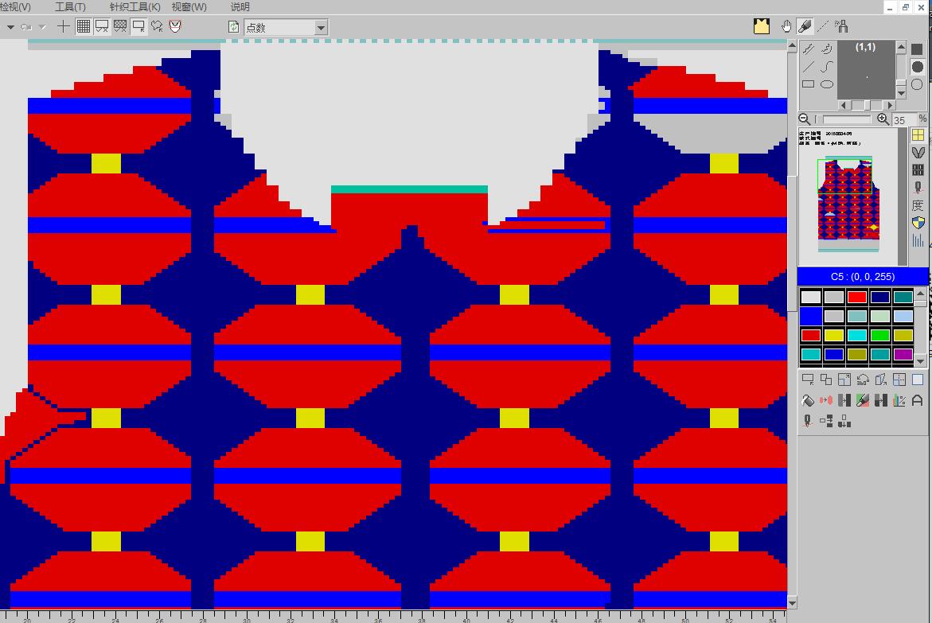The image size is (932, 623).
Task: Click the dark four-square grid icon
Action: (x=918, y=170)
